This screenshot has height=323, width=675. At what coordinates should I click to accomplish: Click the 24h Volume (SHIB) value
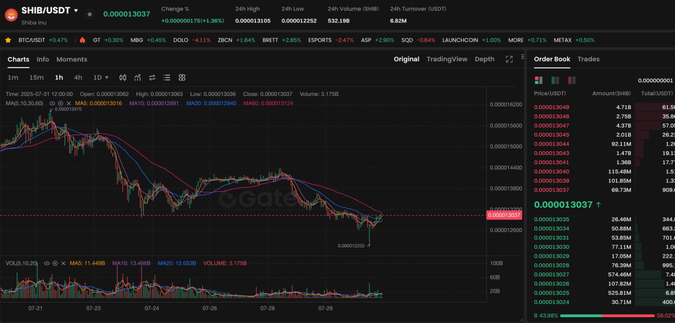(338, 21)
